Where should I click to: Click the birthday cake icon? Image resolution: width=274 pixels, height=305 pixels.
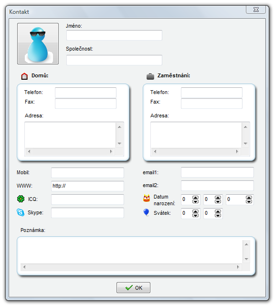point(147,198)
